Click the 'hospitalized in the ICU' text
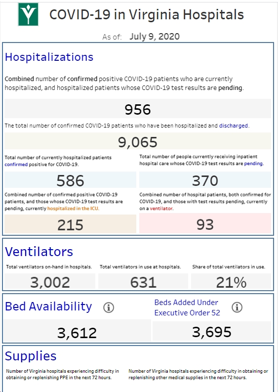Viewport: 278px width, 392px height. (x=73, y=209)
